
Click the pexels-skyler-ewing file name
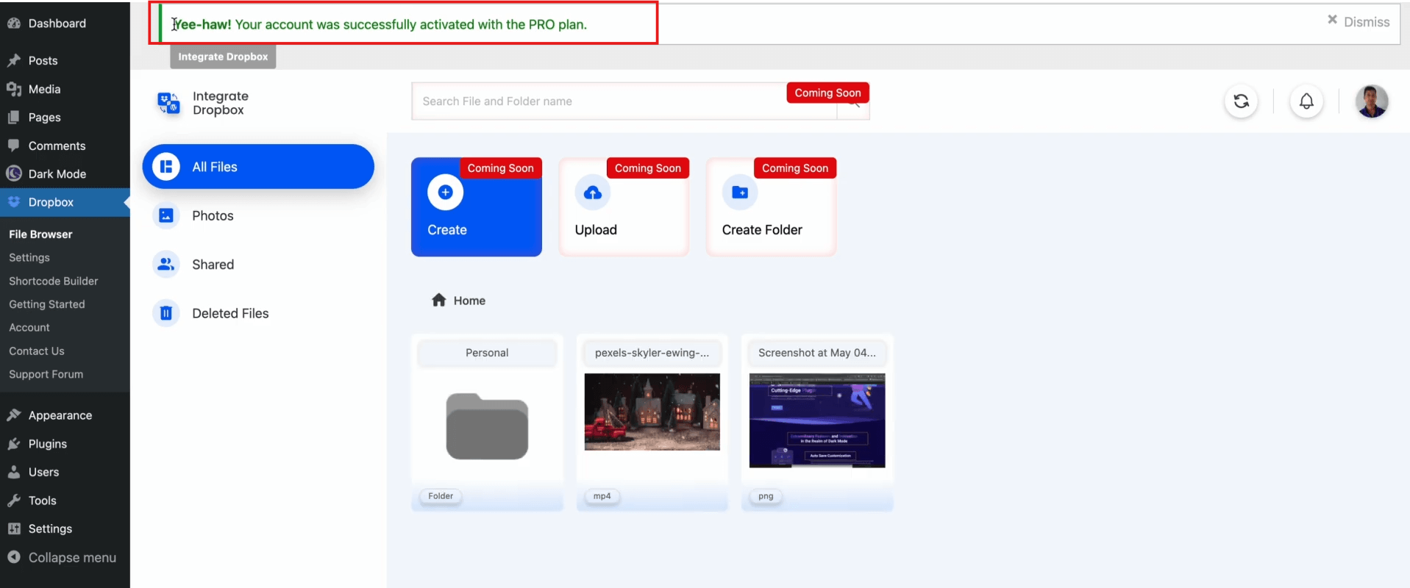(652, 353)
